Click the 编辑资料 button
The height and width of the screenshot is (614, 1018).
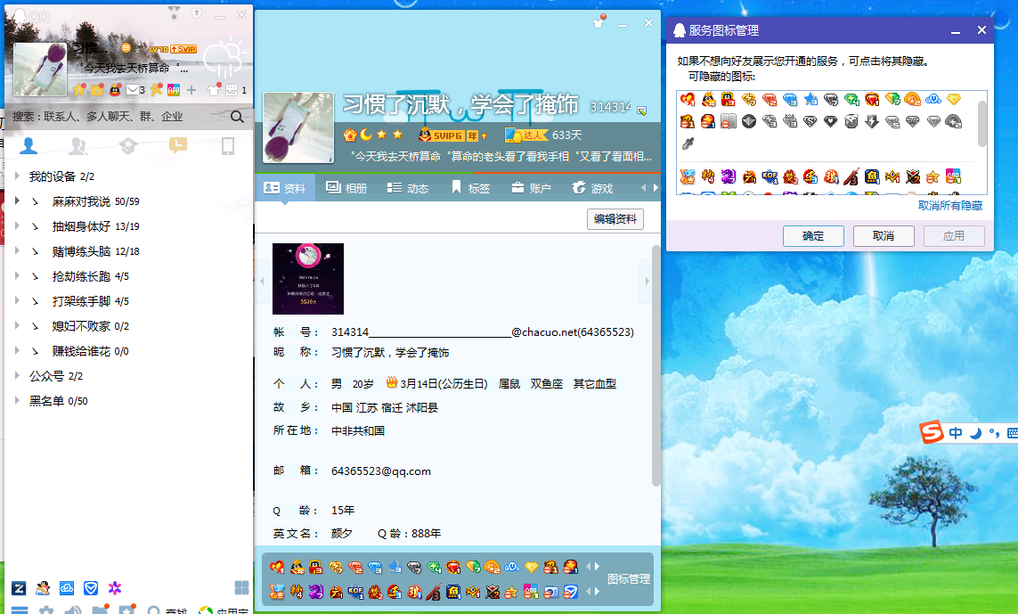pyautogui.click(x=615, y=219)
